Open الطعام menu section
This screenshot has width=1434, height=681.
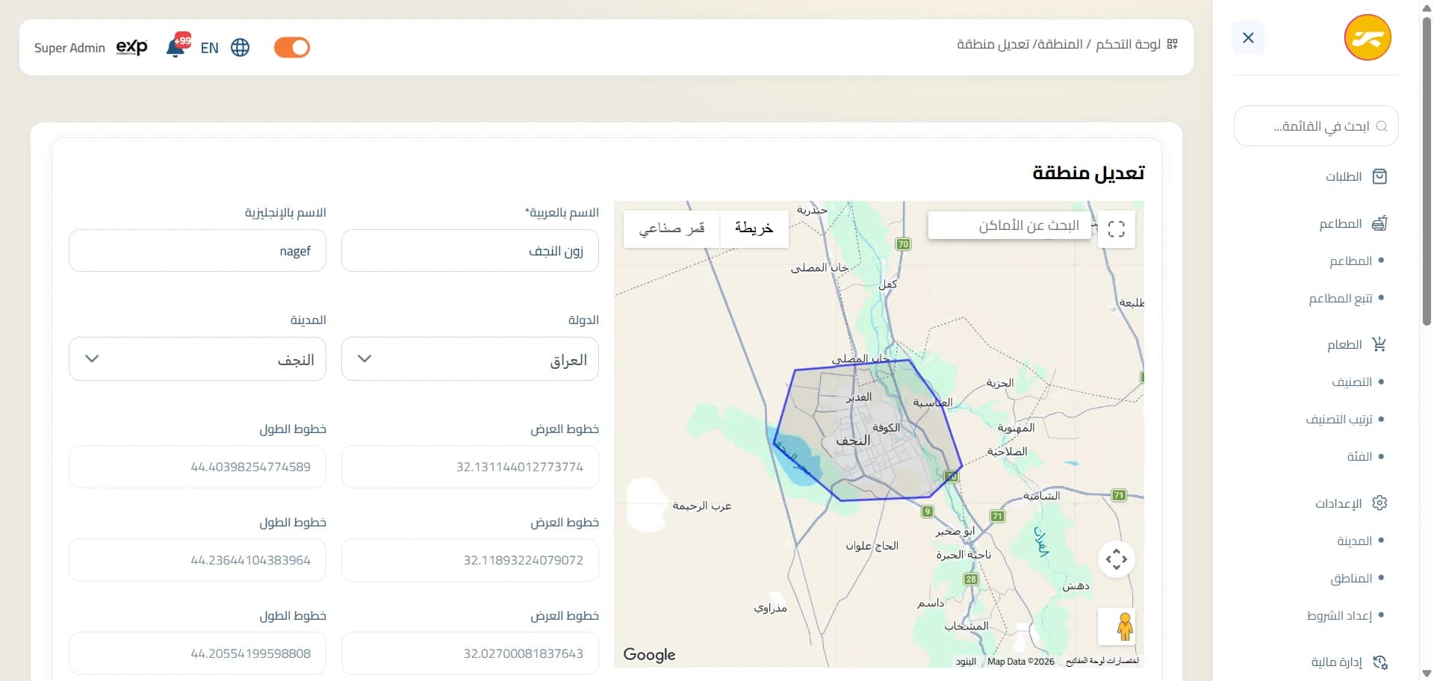tap(1344, 344)
